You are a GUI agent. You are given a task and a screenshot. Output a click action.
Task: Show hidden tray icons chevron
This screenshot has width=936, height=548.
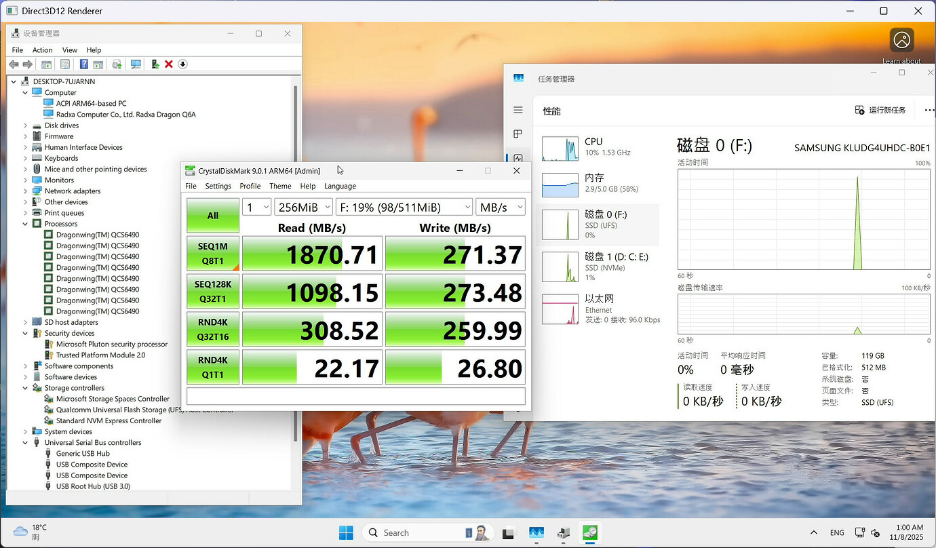point(814,533)
